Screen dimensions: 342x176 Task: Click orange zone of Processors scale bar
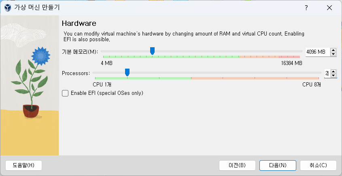255,78
